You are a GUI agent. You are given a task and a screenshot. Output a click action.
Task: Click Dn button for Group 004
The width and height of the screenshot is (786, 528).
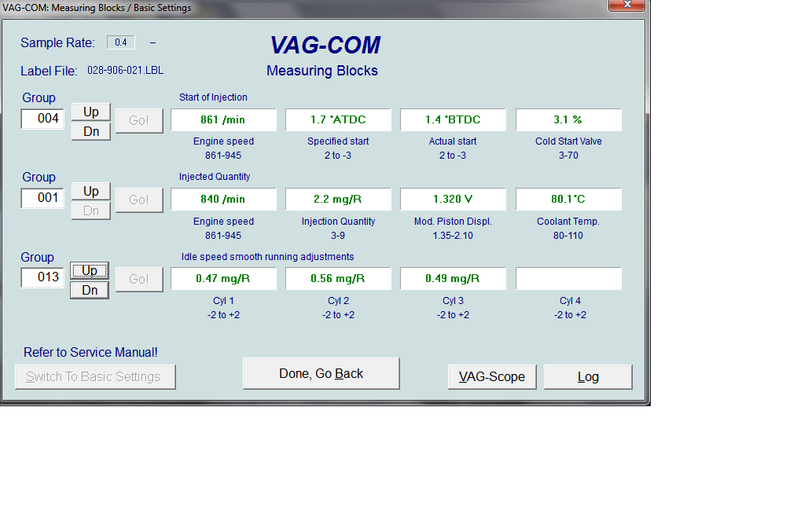click(x=91, y=131)
